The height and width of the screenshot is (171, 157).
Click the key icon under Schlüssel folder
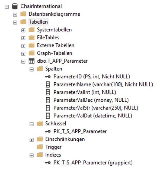[x=48, y=131]
